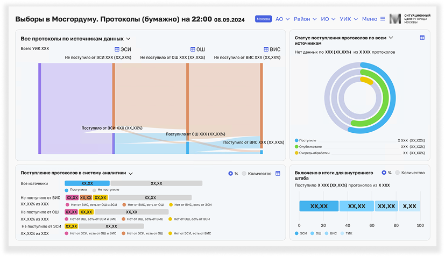
Task: Click the ТИК legend dot under bar chart
Action: click(x=342, y=233)
